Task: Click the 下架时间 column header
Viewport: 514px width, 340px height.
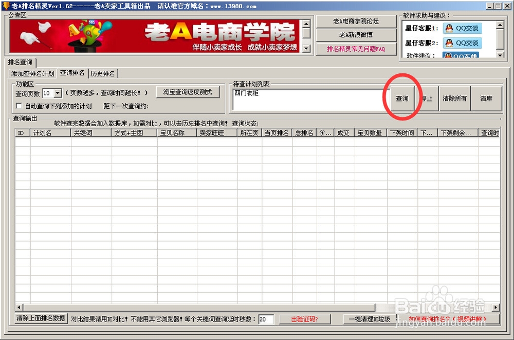Action: coord(402,133)
